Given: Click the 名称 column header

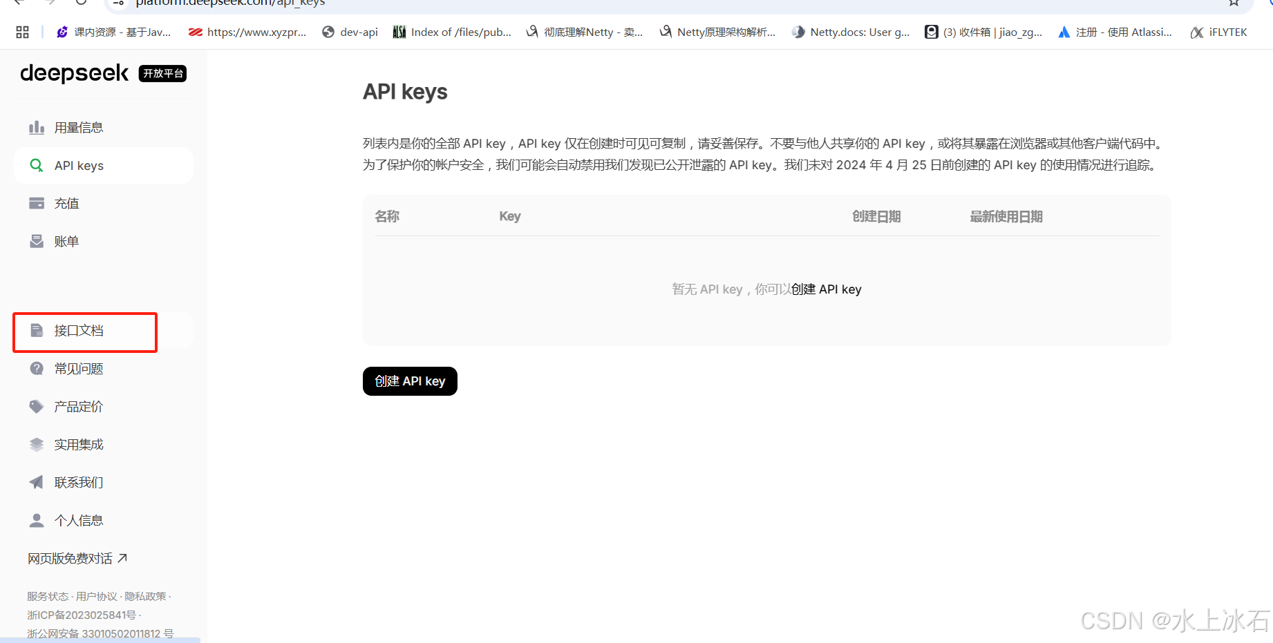Looking at the screenshot, I should pos(387,216).
